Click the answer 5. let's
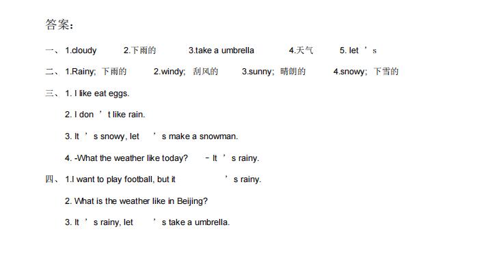This screenshot has width=477, height=266. 358,50
